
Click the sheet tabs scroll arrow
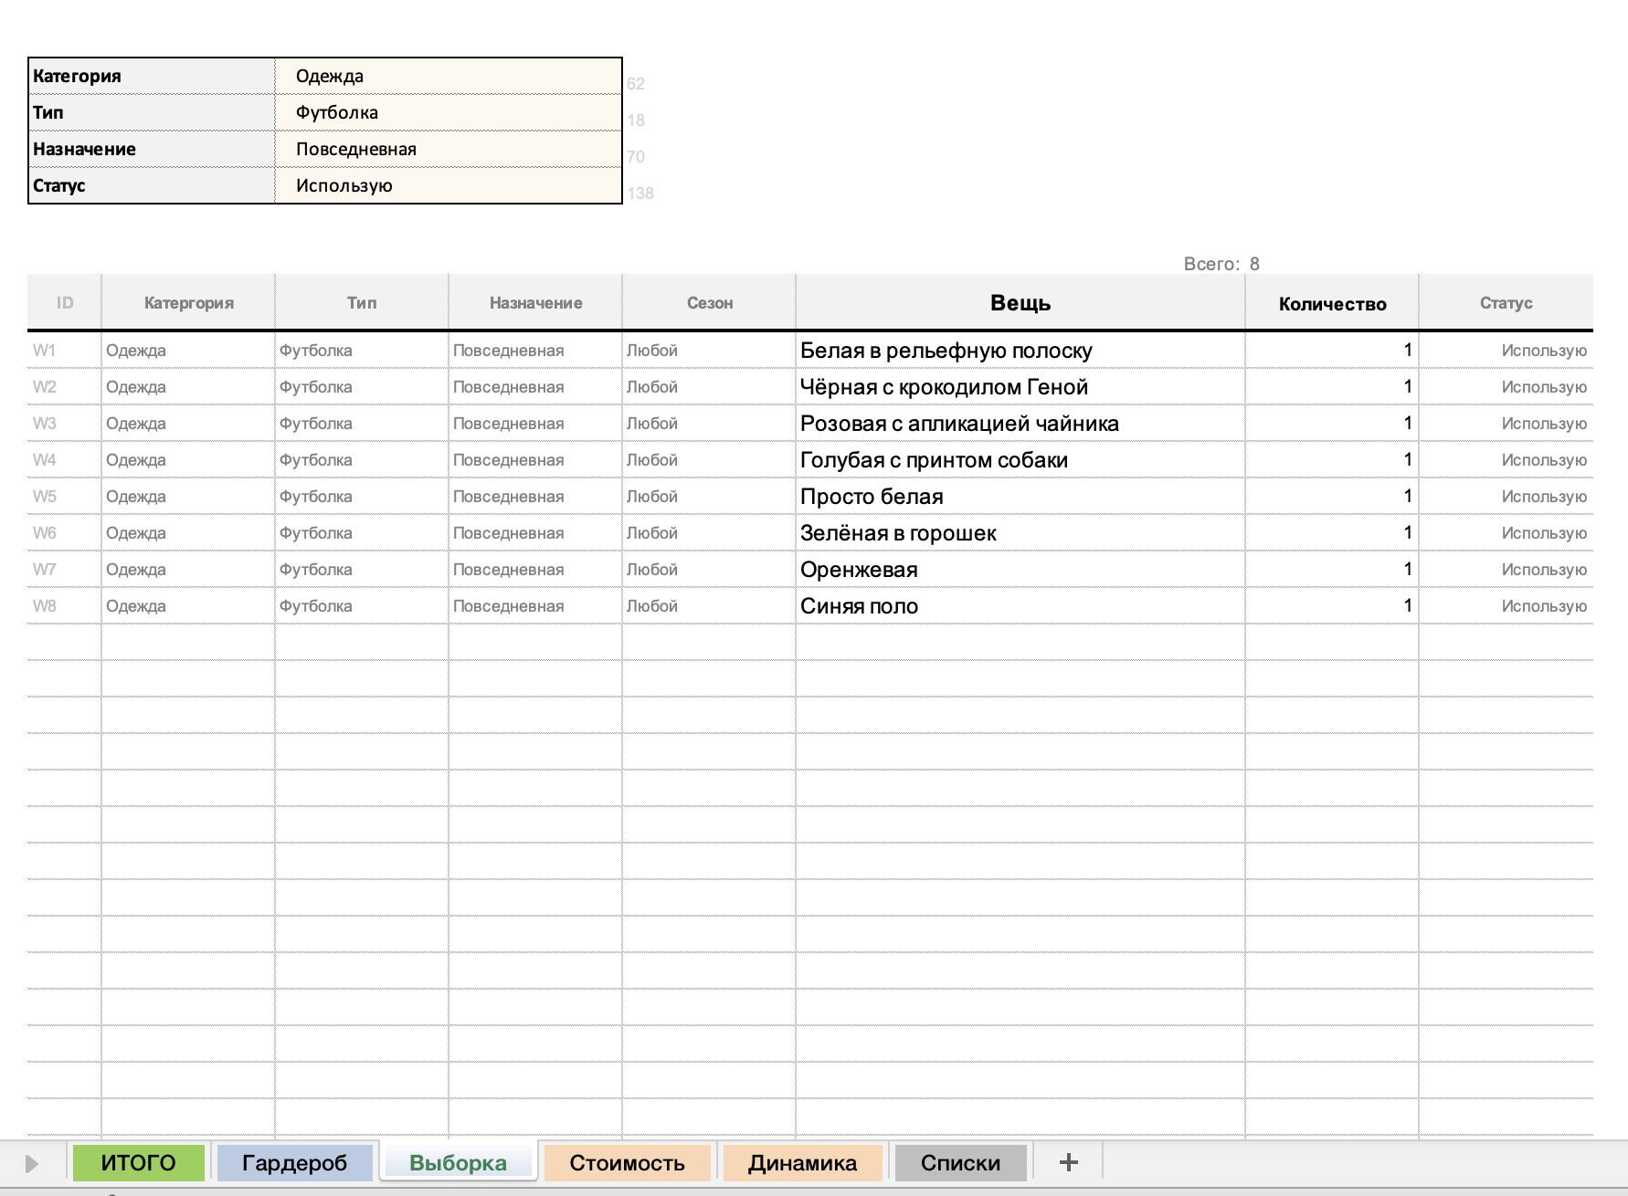point(32,1163)
